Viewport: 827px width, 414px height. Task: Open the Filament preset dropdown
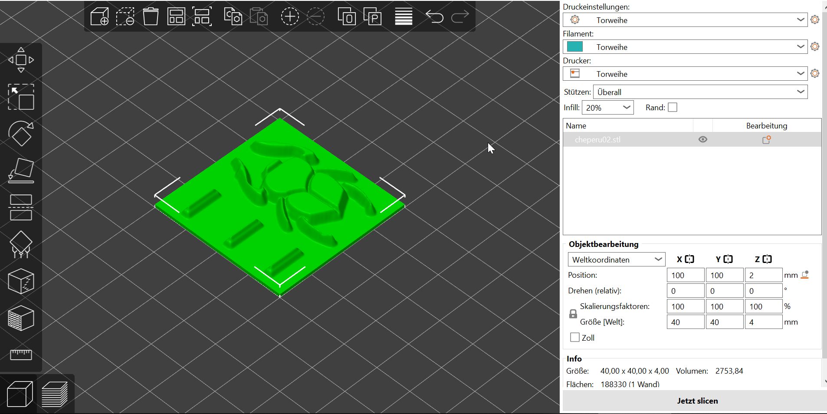pyautogui.click(x=685, y=47)
